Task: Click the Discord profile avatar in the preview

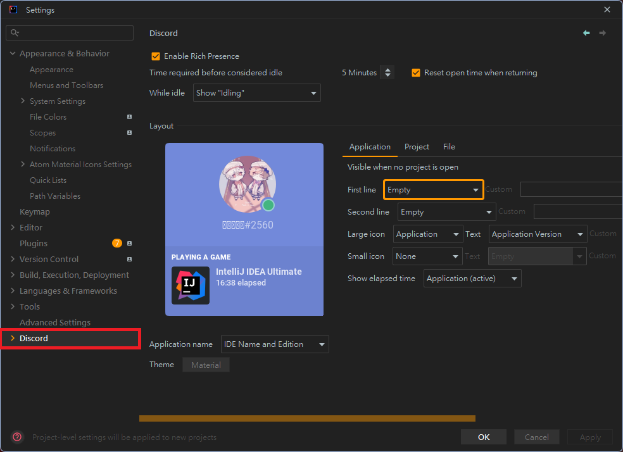Action: click(248, 184)
